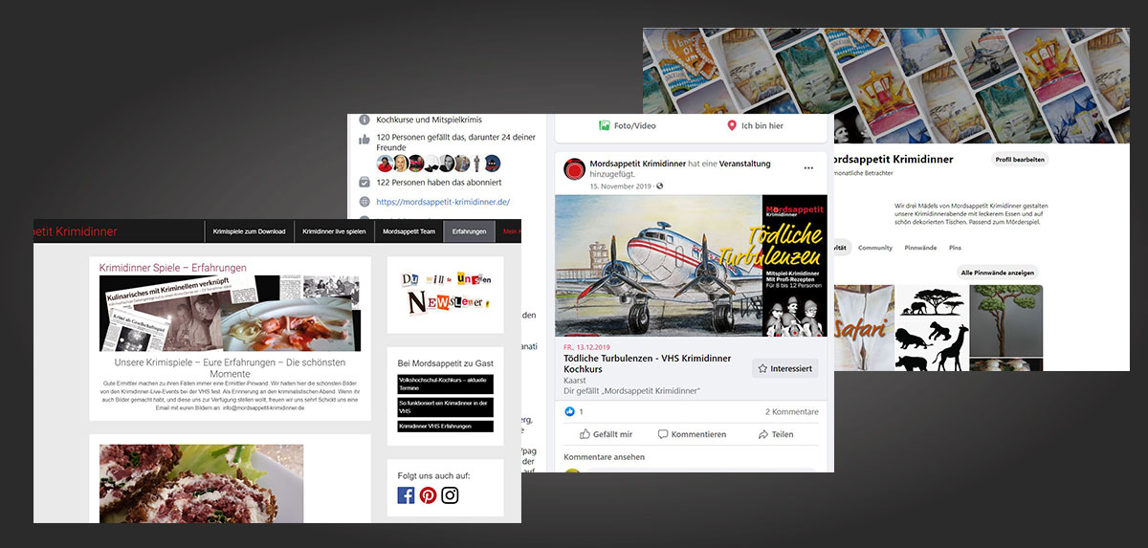Click the 'Mordsappetit Krimidinner' page name on the post
Image resolution: width=1148 pixels, height=548 pixels.
637,164
